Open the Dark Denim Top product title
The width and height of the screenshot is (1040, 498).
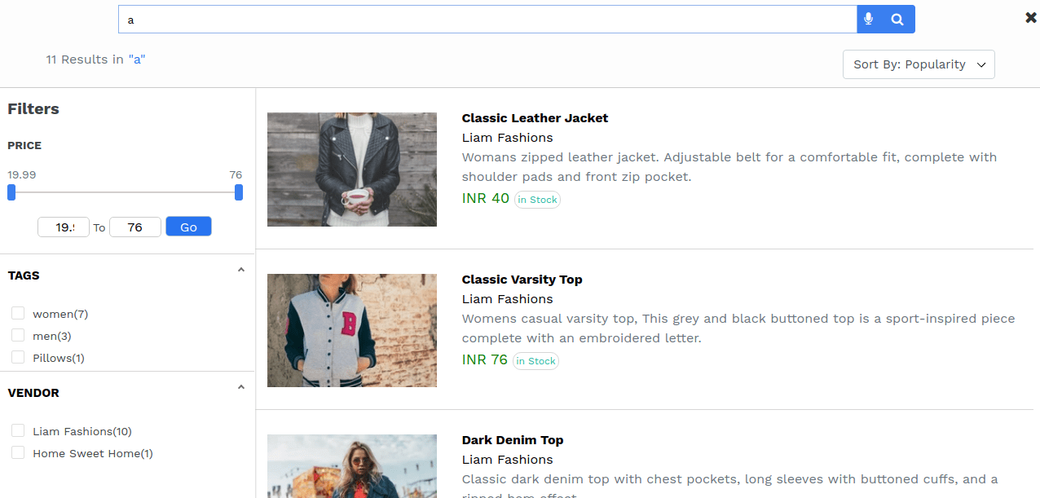coord(513,440)
